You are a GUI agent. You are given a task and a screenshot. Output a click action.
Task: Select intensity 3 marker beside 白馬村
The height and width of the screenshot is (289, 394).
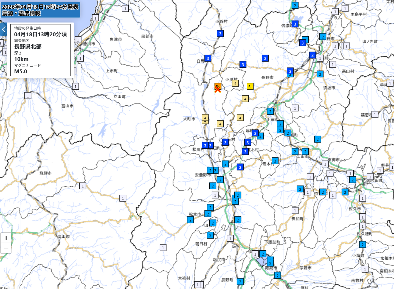(208, 58)
